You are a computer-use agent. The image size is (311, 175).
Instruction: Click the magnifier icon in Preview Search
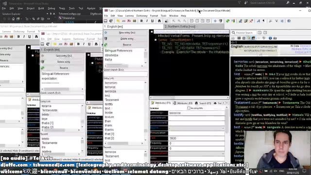233,33
